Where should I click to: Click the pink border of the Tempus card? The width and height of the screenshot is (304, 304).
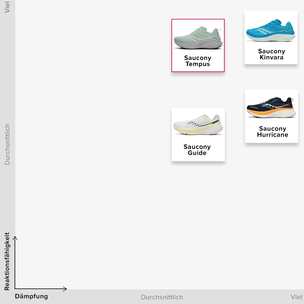[172, 46]
